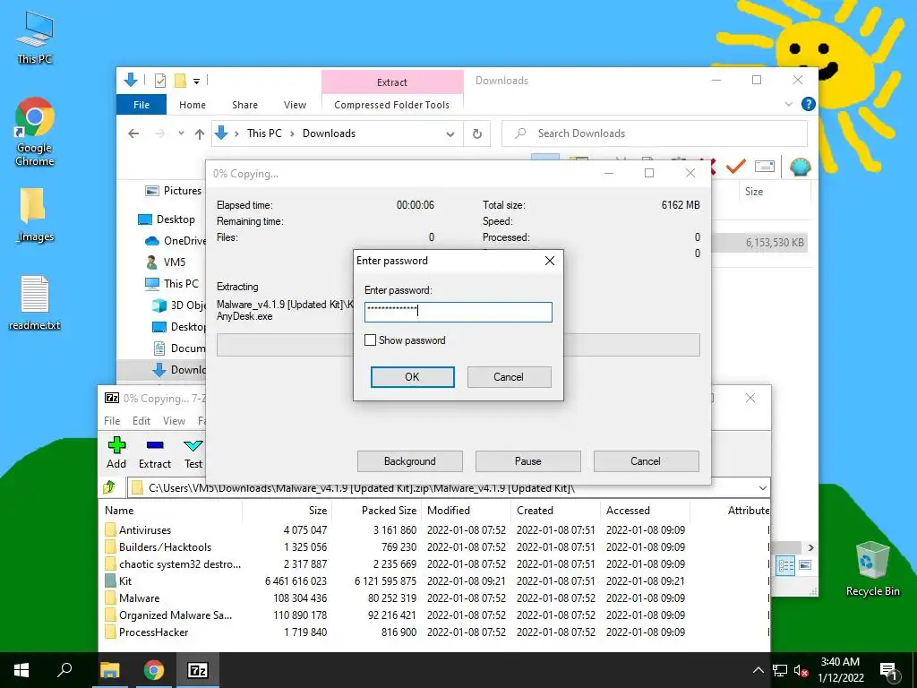This screenshot has height=688, width=917.
Task: Open taskbar Search
Action: [64, 670]
